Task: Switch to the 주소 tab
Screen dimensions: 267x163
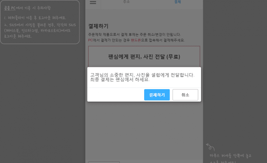Action: pyautogui.click(x=126, y=2)
